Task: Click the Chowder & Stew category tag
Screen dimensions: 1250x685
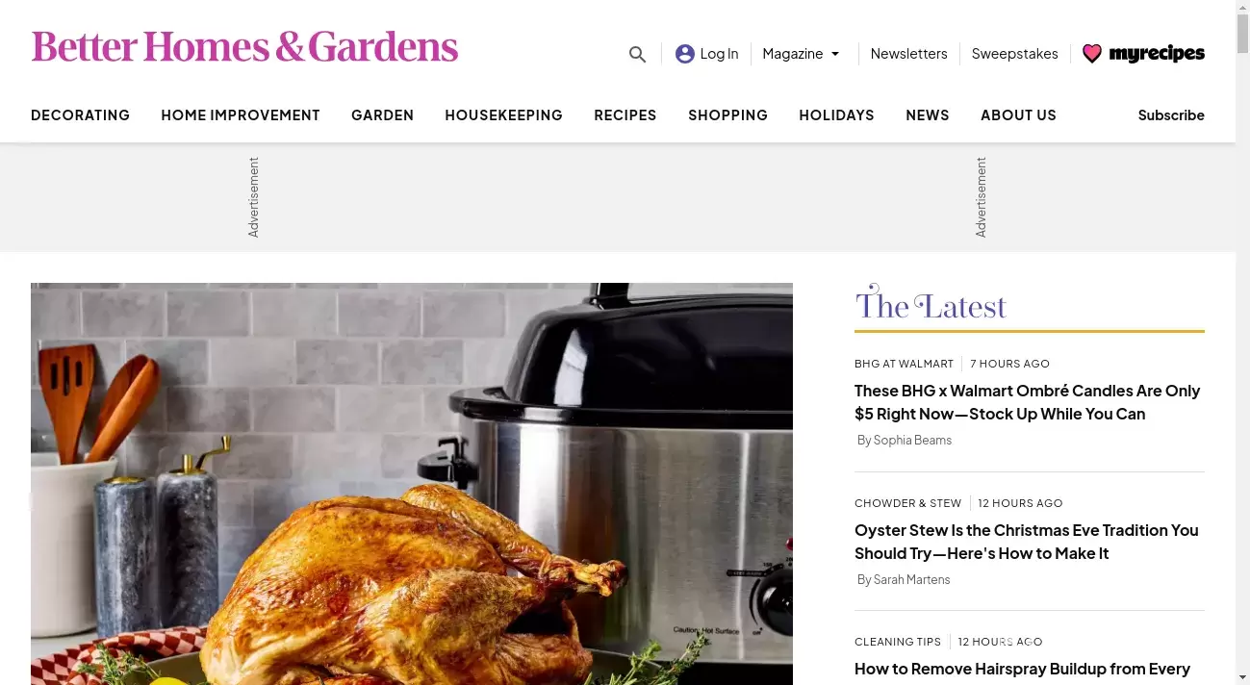Action: pyautogui.click(x=907, y=503)
